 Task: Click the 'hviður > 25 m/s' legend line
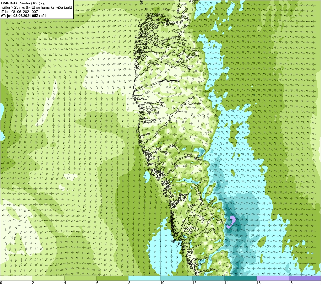coord(37,7)
